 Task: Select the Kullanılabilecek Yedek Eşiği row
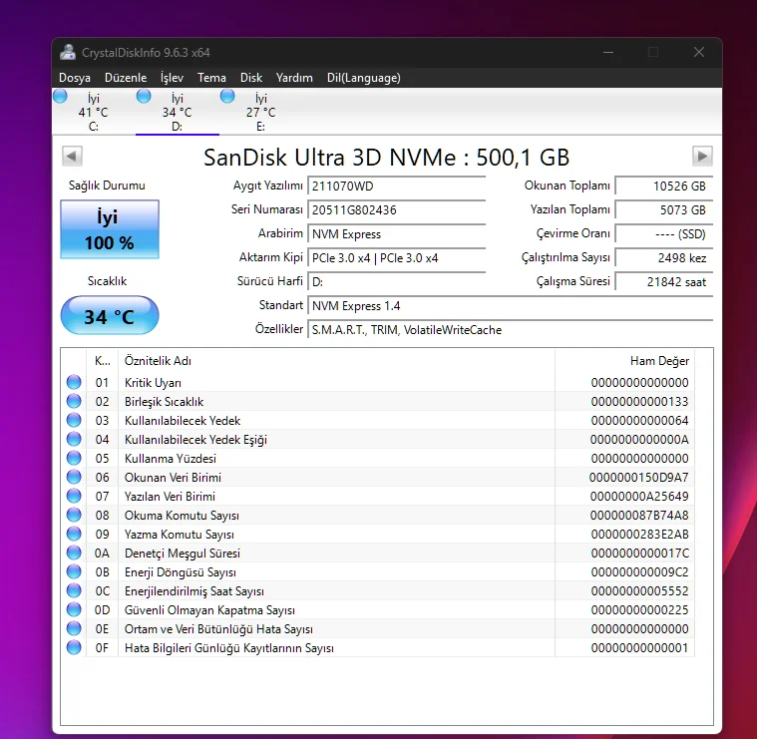[378, 439]
